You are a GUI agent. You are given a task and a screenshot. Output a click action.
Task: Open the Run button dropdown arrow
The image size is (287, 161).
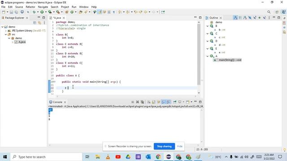[x=46, y=12]
